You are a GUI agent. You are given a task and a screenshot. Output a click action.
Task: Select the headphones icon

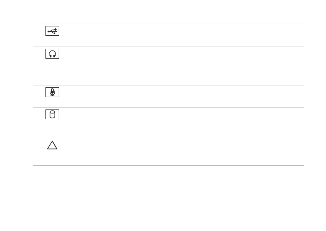coord(52,54)
